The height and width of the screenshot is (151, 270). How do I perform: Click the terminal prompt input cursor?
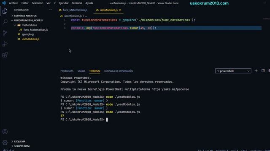[107, 120]
